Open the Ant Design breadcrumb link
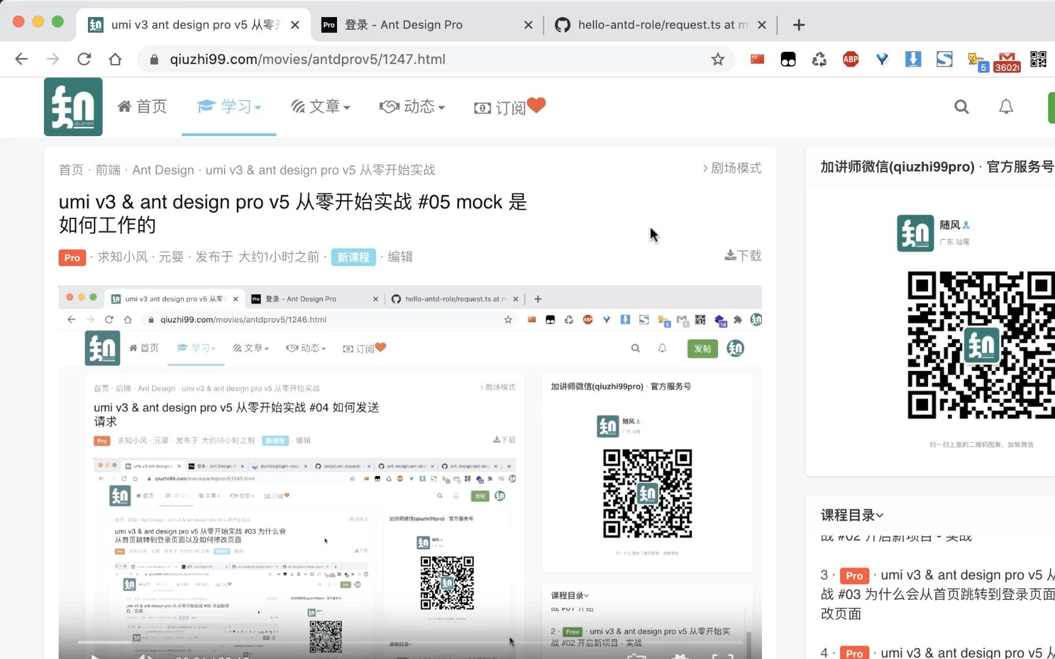The height and width of the screenshot is (659, 1055). pos(163,170)
